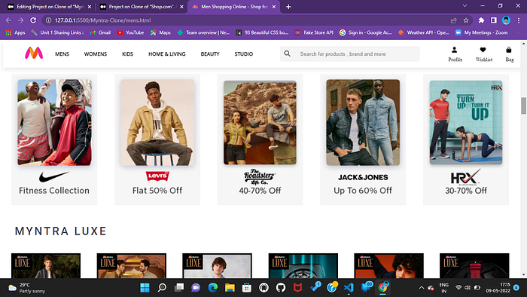Open GitHub Desktop from taskbar

coord(281,288)
